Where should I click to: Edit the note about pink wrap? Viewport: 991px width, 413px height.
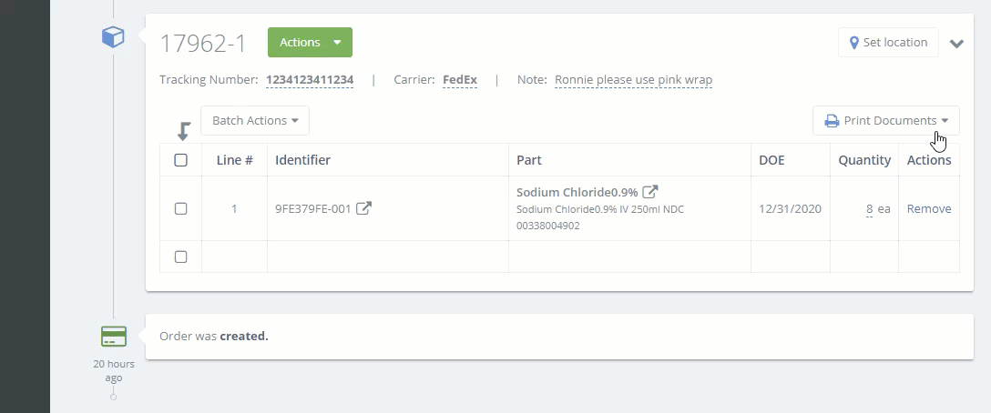click(633, 80)
